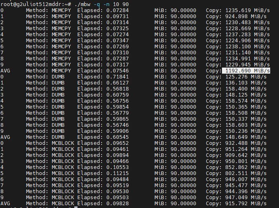Click the copy value '150.365 MiB/s'

tap(246, 107)
